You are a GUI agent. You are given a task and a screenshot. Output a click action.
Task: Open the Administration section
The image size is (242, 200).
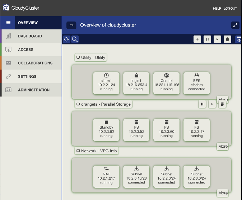click(32, 90)
